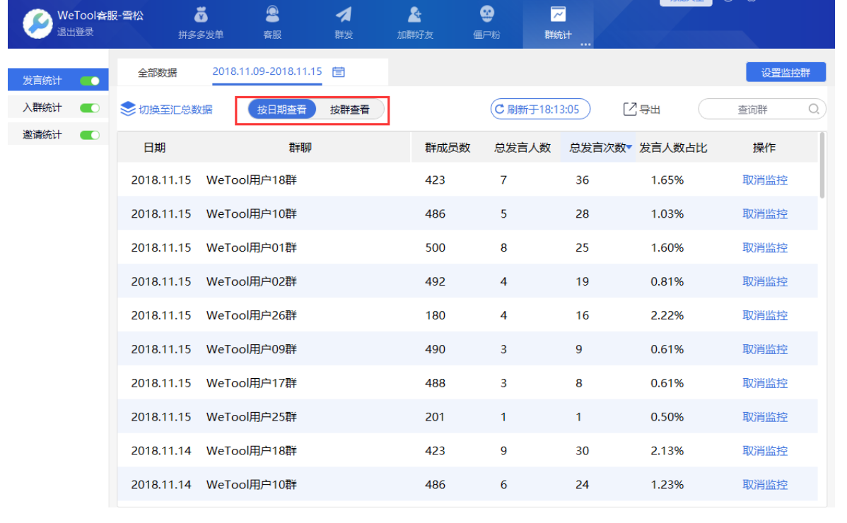This screenshot has width=847, height=523.
Task: Click the 设置监控群 button
Action: 785,72
